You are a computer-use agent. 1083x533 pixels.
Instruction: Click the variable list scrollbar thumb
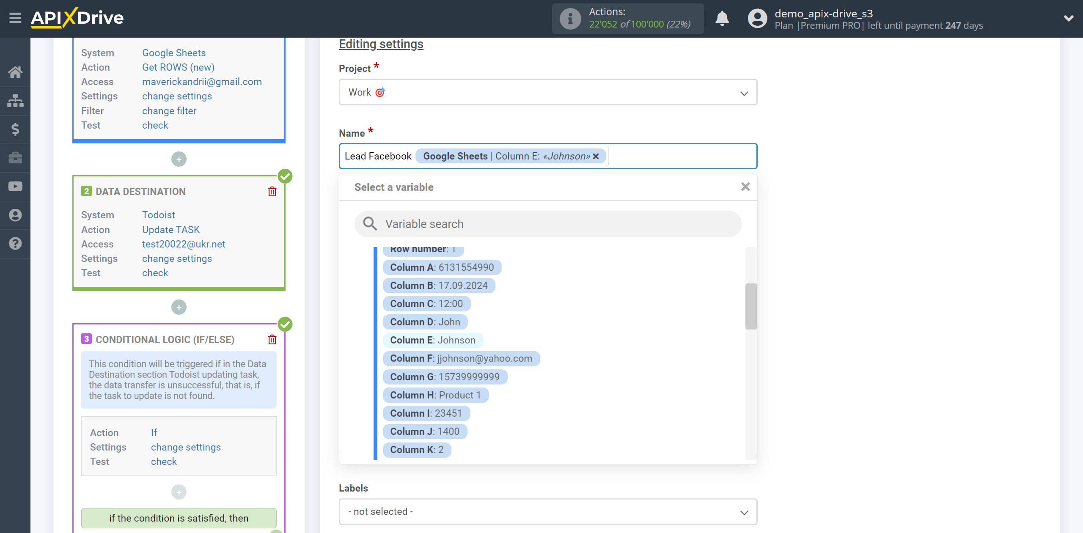click(x=751, y=306)
